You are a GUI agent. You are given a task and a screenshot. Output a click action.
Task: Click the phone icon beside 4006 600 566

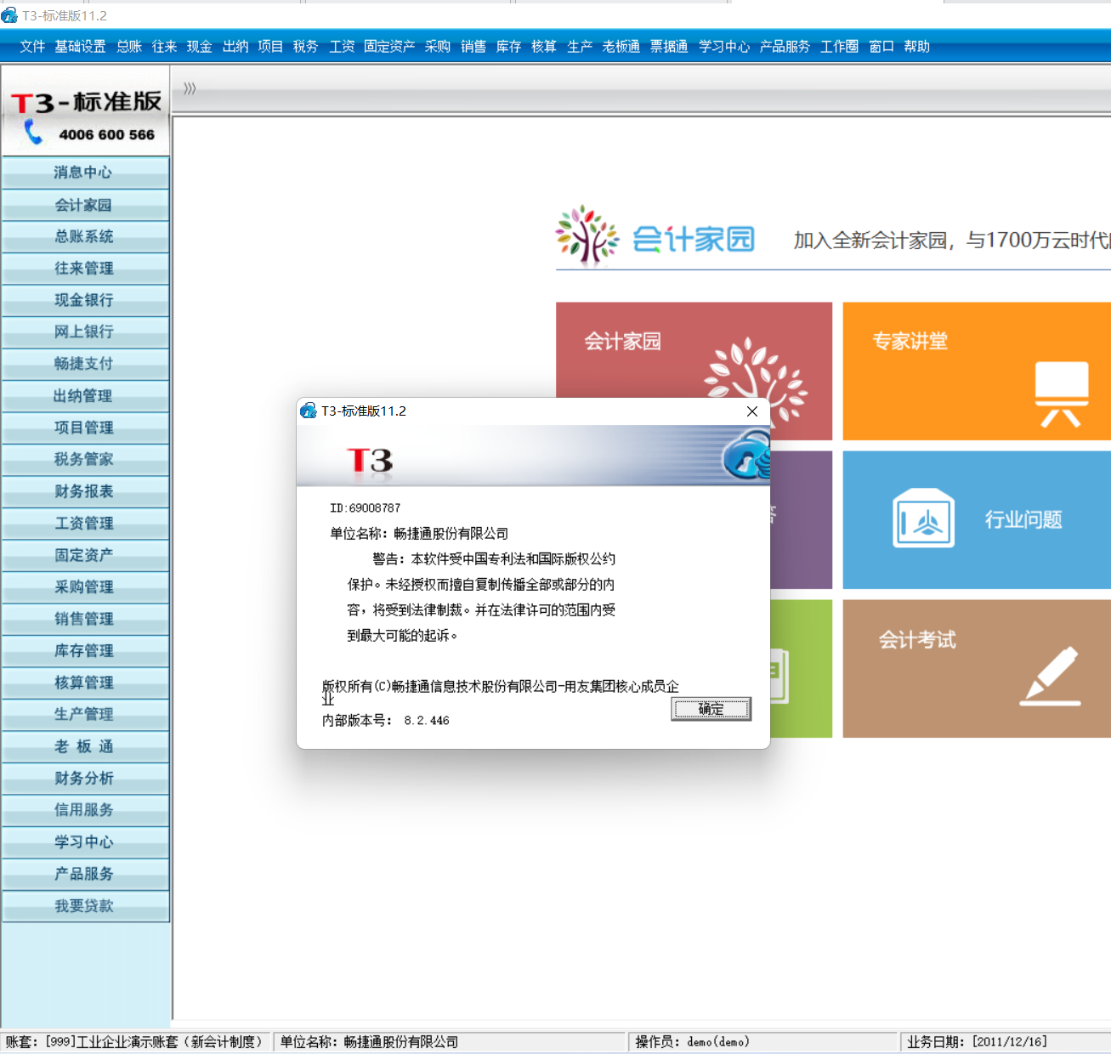pos(33,132)
